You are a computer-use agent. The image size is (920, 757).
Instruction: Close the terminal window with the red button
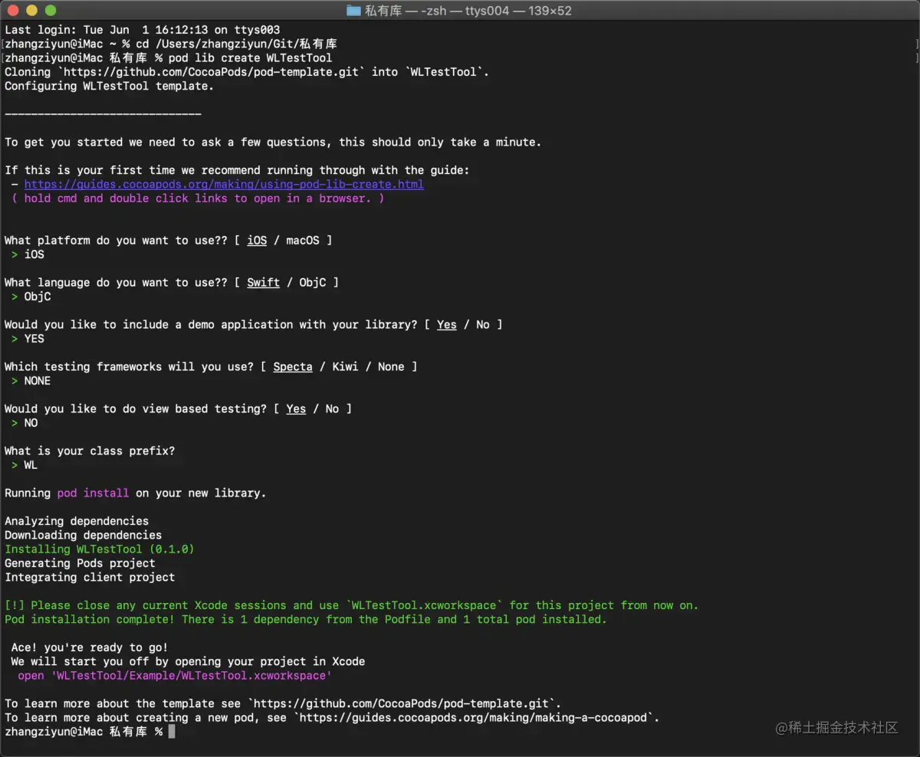click(13, 11)
